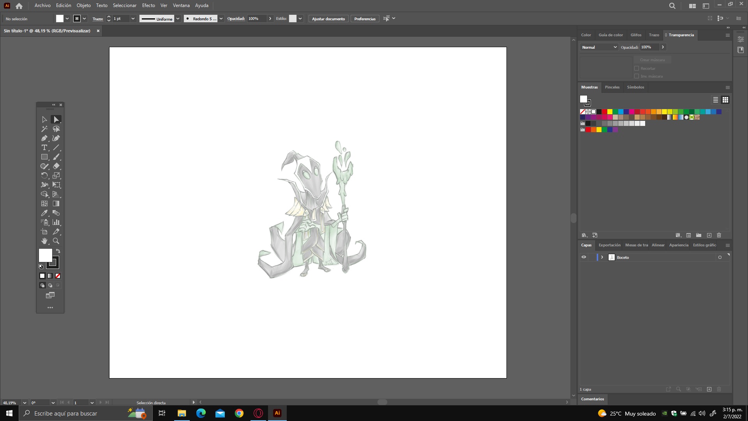Set paint mode to None
Image resolution: width=748 pixels, height=421 pixels.
[x=58, y=276]
